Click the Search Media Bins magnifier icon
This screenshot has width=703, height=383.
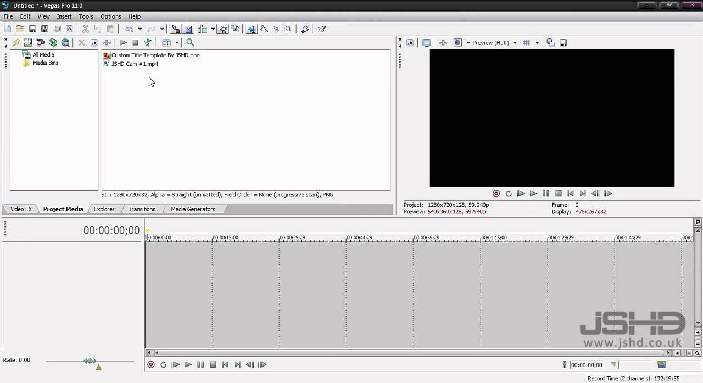(190, 42)
